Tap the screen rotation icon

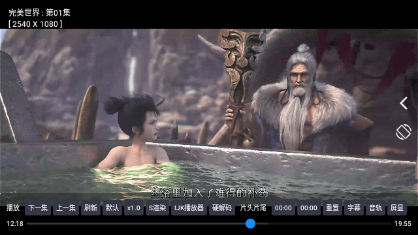404,132
